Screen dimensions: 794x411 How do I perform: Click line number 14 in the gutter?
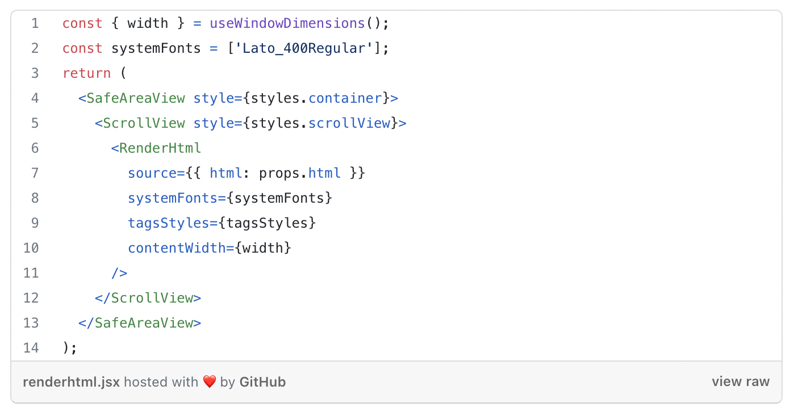[x=31, y=348]
